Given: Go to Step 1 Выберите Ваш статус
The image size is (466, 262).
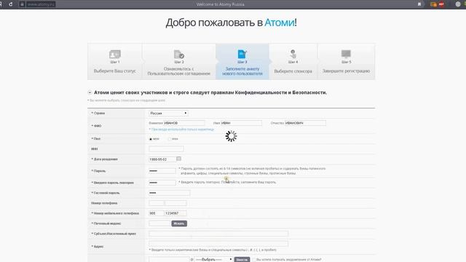Looking at the screenshot, I should [115, 61].
